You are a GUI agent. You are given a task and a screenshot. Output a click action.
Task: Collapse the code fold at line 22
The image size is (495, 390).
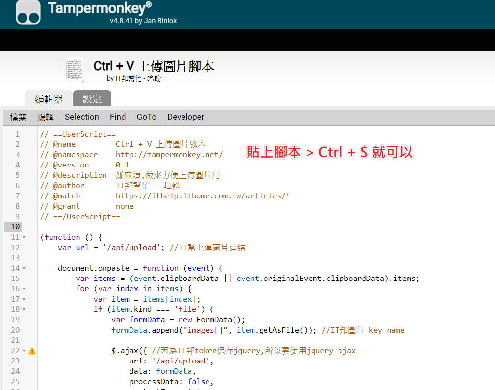[24, 351]
